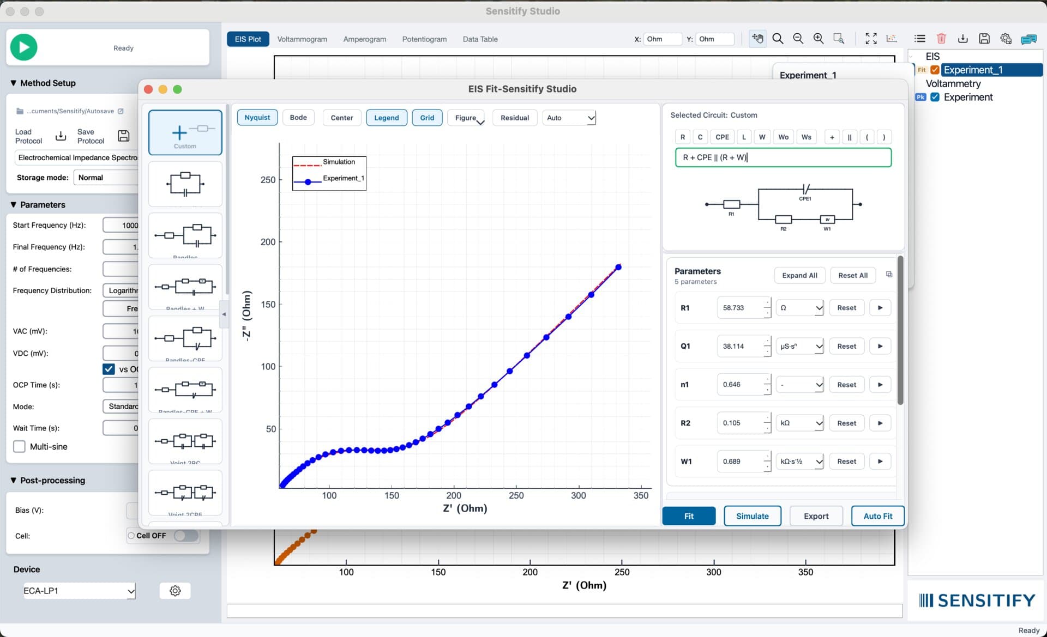Open Q1 unit dropdown µS·sⁿ
The width and height of the screenshot is (1047, 637).
(x=799, y=346)
